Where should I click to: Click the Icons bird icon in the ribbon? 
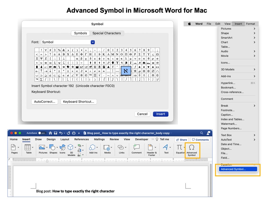(63, 147)
